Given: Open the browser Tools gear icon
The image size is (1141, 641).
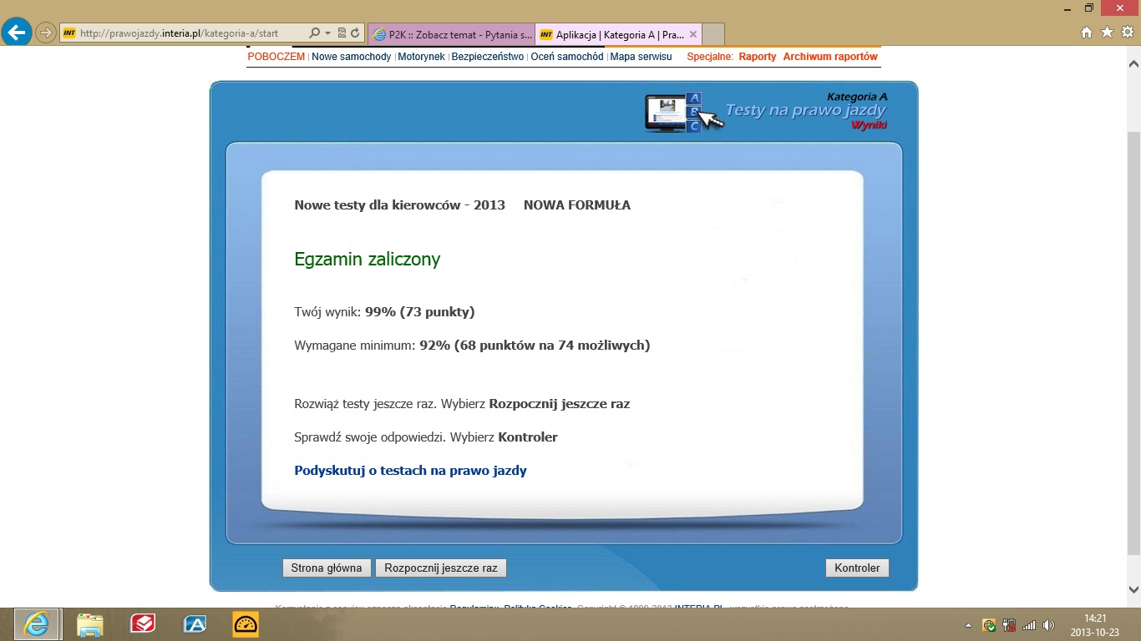Looking at the screenshot, I should [1127, 33].
